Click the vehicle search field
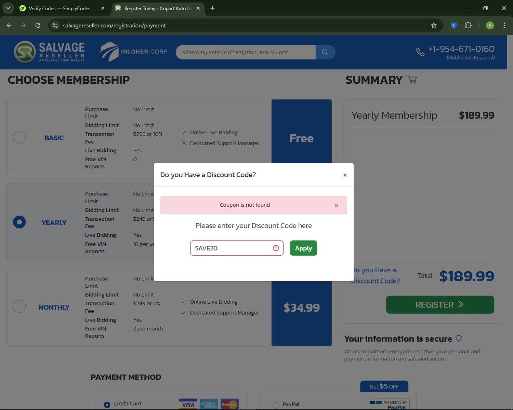The height and width of the screenshot is (410, 513). 246,52
